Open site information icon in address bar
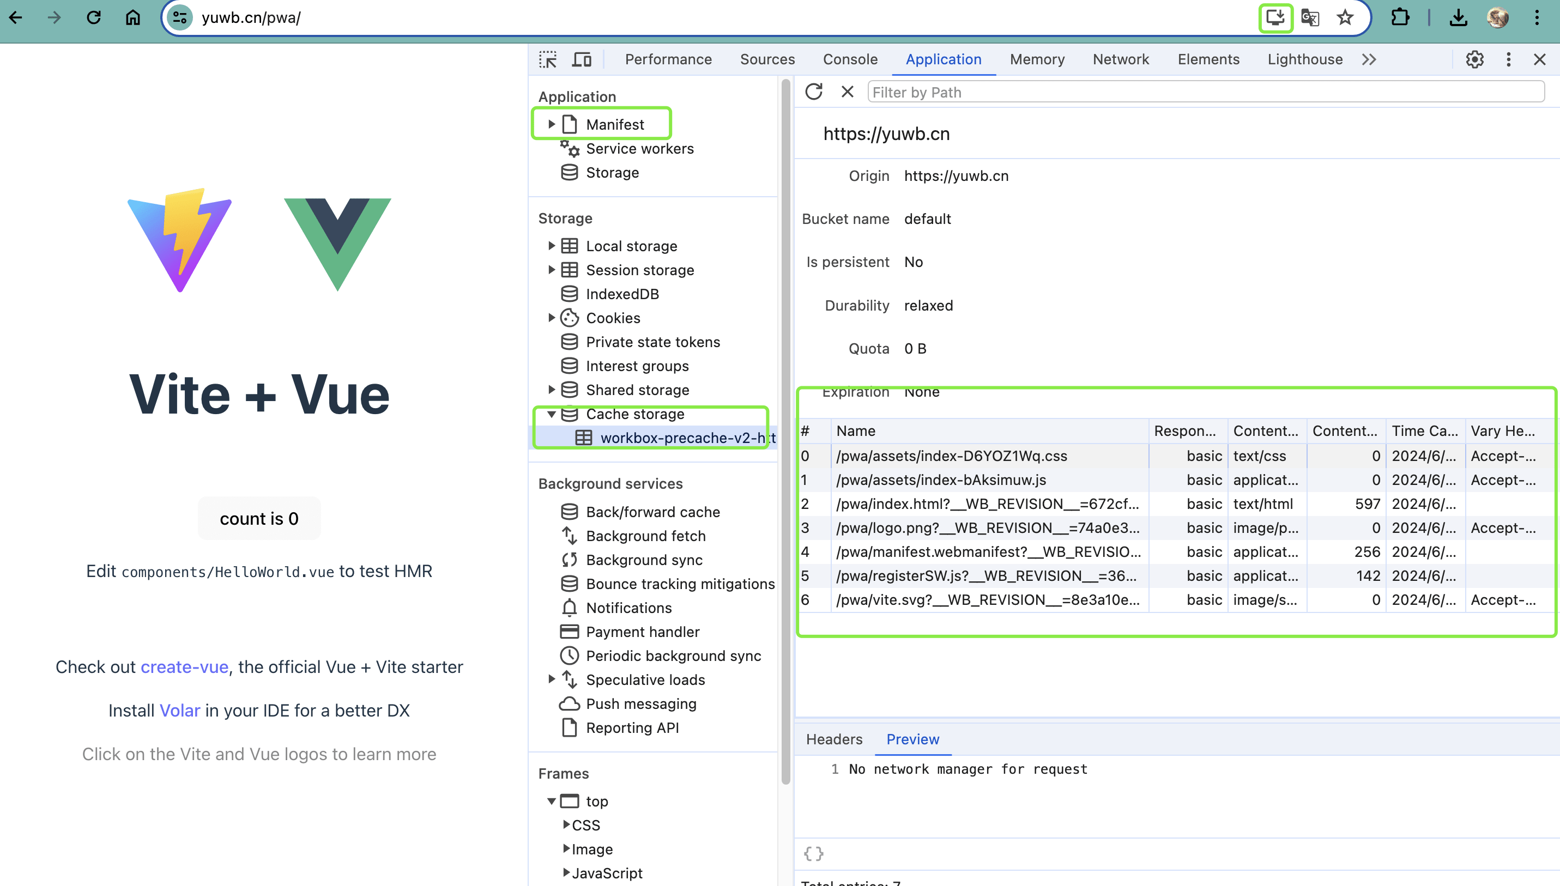1560x886 pixels. [180, 17]
